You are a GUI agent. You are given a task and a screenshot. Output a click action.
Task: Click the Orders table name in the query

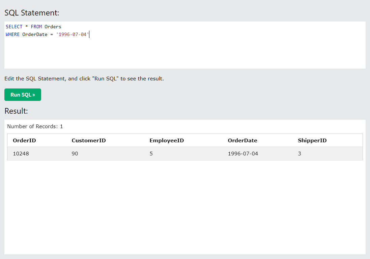click(53, 27)
